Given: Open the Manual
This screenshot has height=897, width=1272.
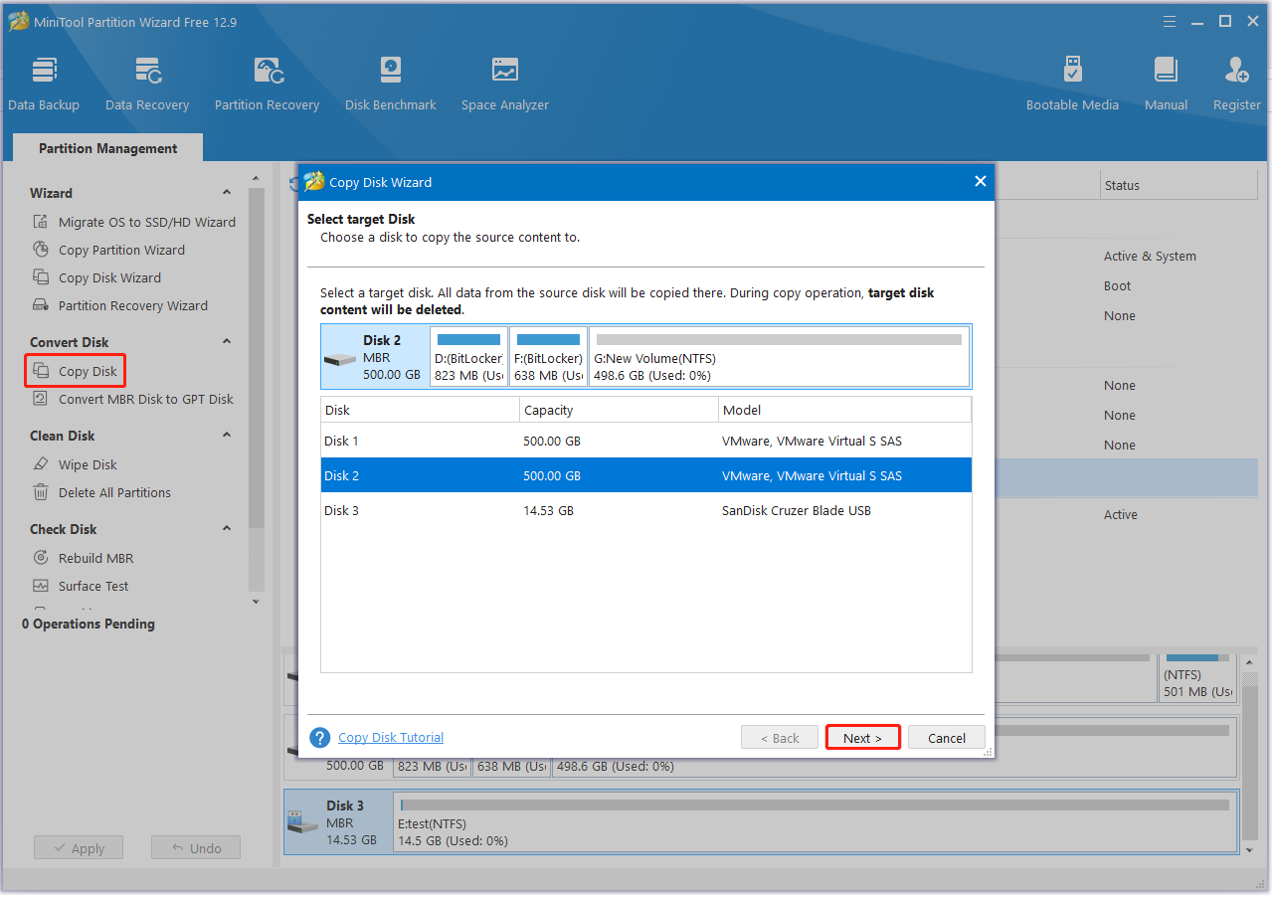Looking at the screenshot, I should (1166, 84).
